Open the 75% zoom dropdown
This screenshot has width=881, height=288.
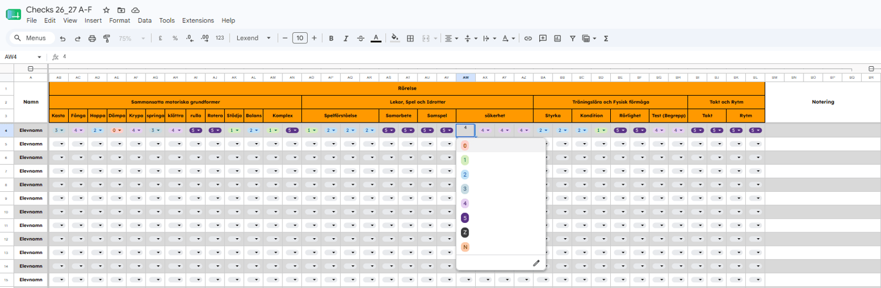tap(132, 38)
